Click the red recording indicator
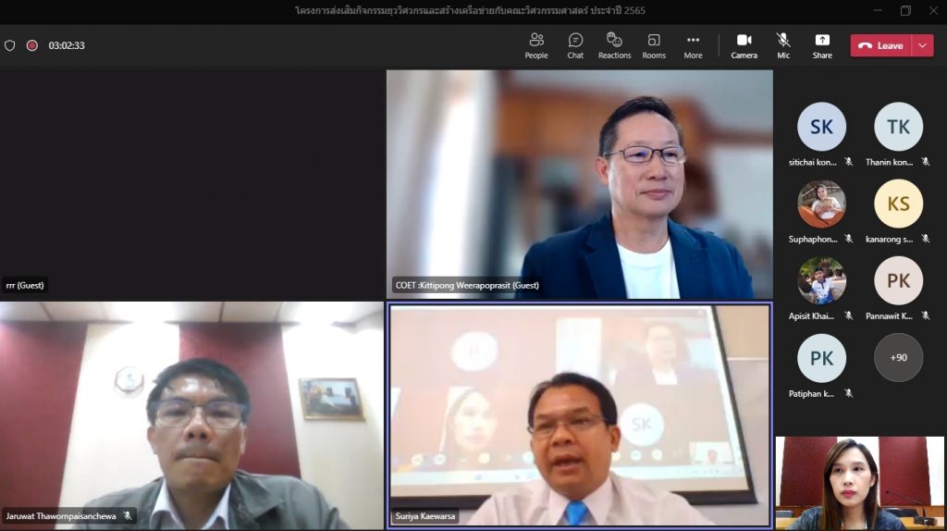 coord(32,45)
